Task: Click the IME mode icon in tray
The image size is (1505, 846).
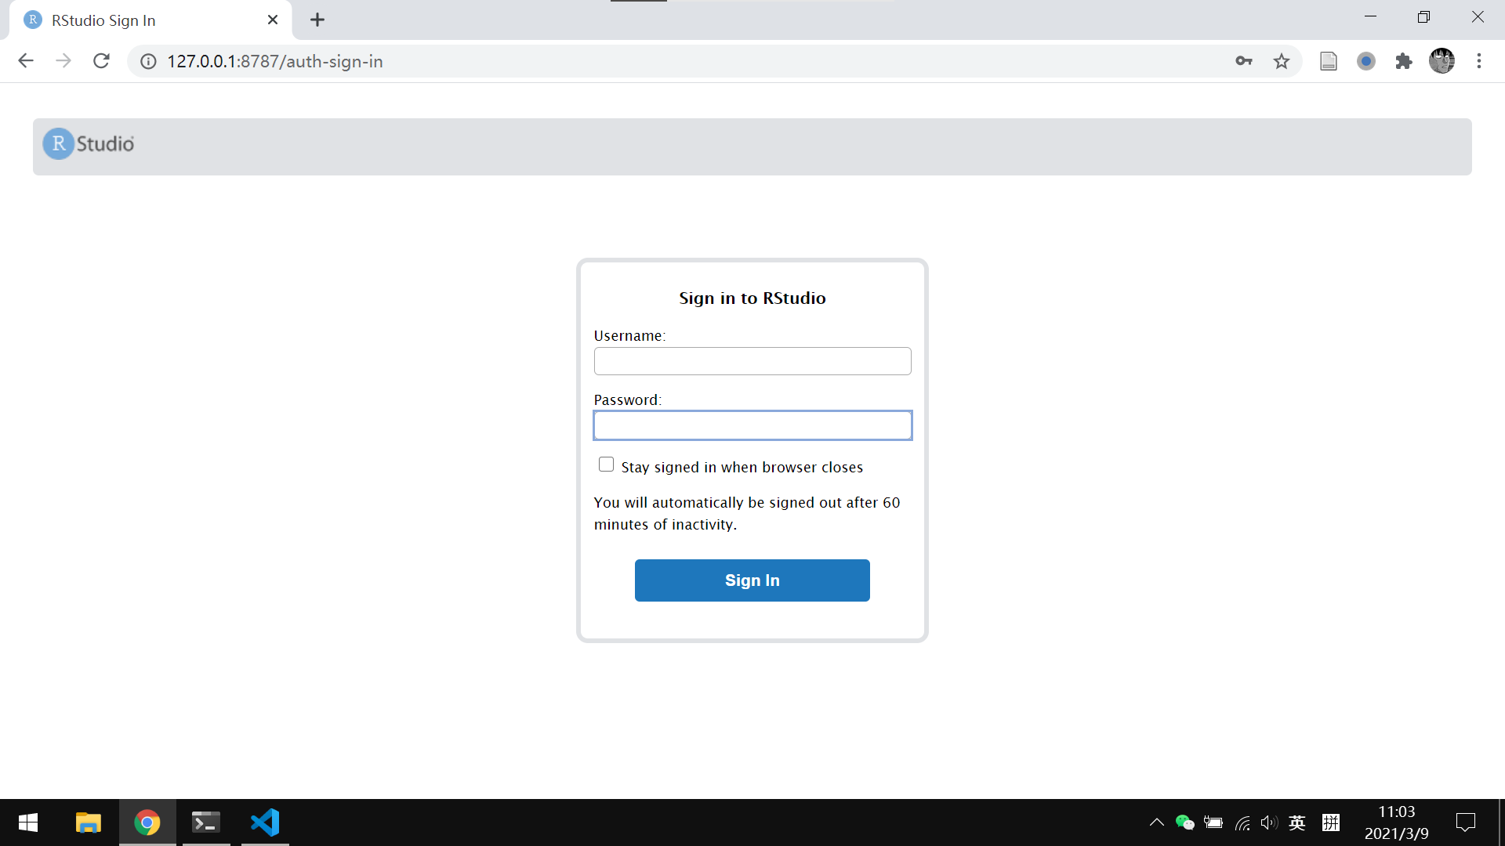Action: 1331,822
